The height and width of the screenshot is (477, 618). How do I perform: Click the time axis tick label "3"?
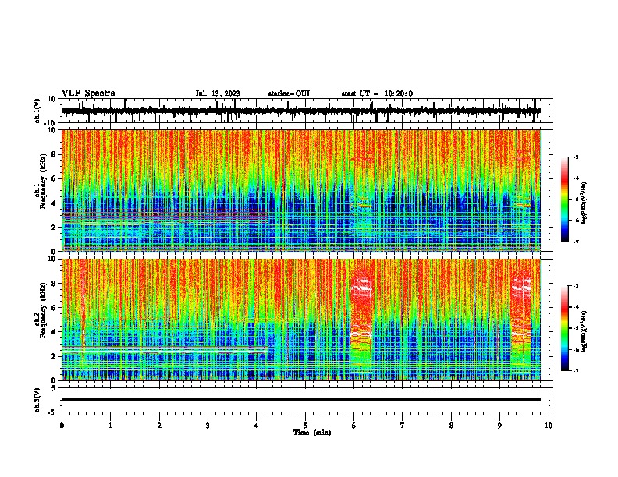point(208,426)
